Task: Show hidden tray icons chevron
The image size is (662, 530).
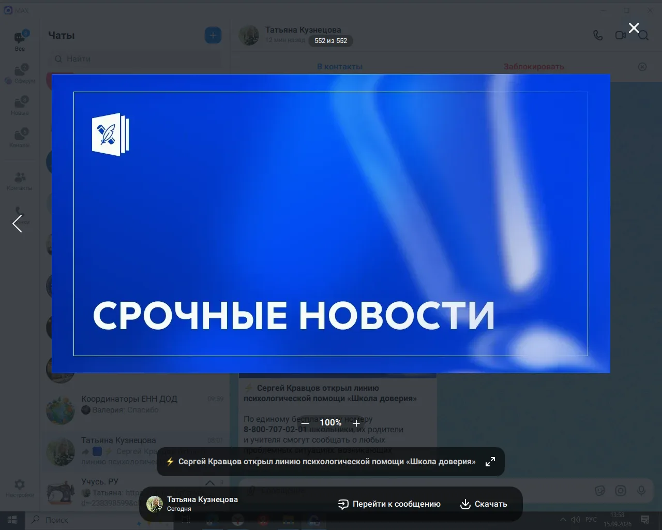Action: pyautogui.click(x=563, y=520)
